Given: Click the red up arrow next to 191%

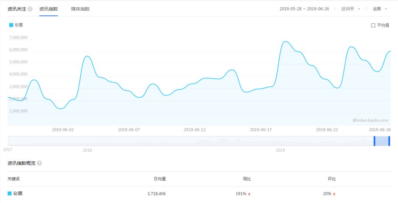Looking at the screenshot, I should 249,194.
